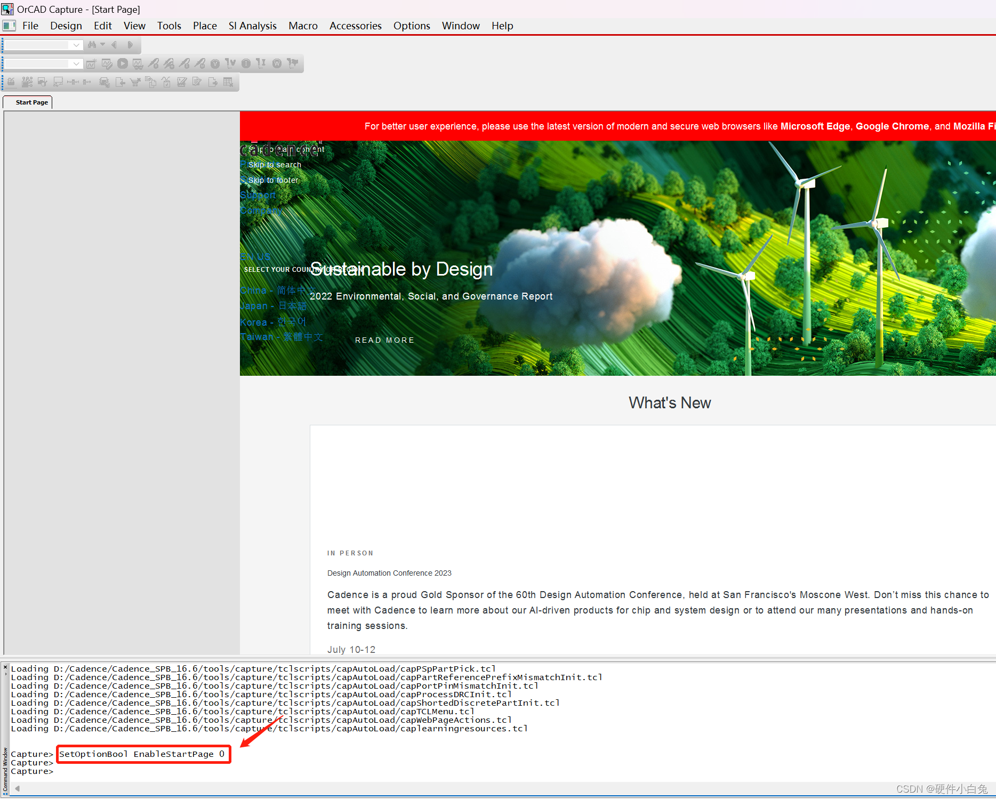This screenshot has width=996, height=799.
Task: Click the PSpice Run play button
Action: coord(123,63)
